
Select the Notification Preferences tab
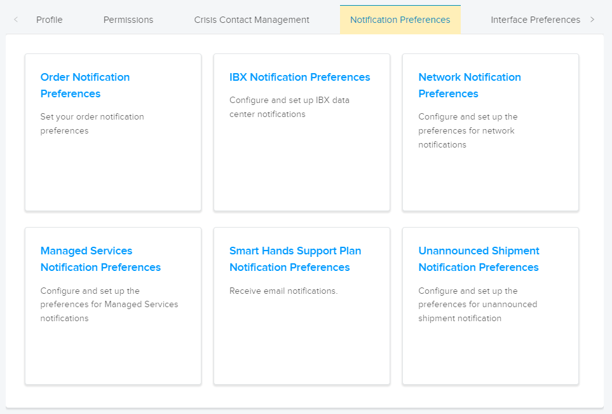(400, 20)
